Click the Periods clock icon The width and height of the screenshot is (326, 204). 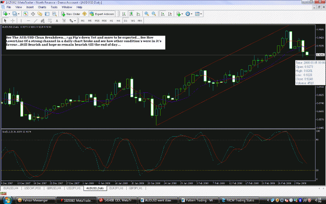(188, 14)
